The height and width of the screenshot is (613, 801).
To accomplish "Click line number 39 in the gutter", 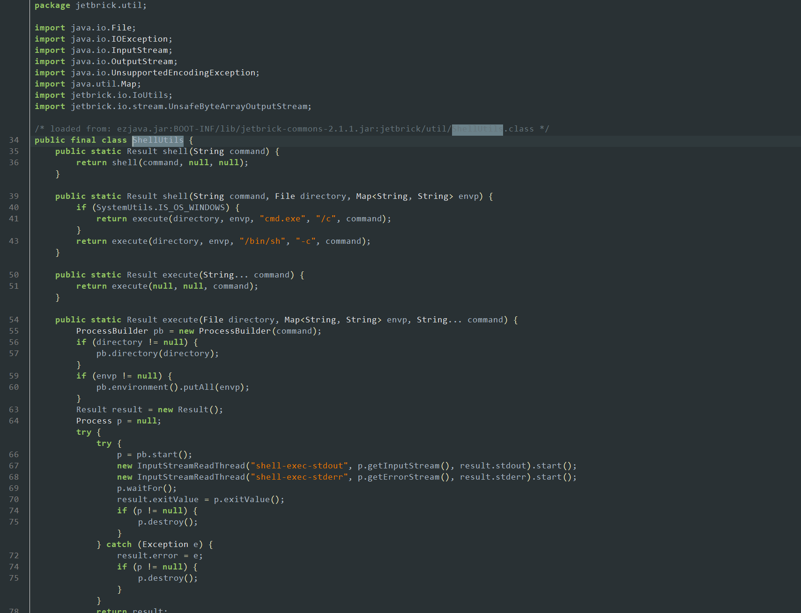I will (x=14, y=196).
